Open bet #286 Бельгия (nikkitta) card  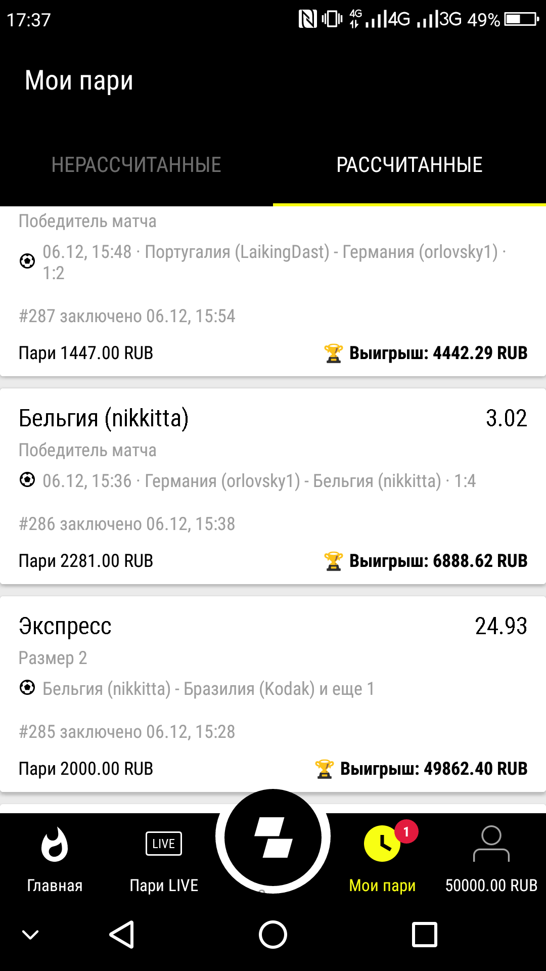[273, 485]
